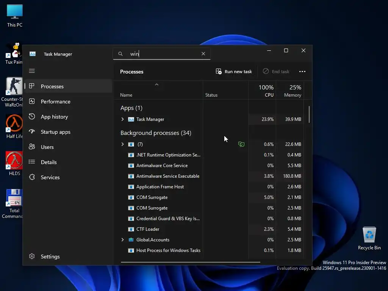Expand the Task Manager app row
The height and width of the screenshot is (291, 388).
[x=122, y=119]
